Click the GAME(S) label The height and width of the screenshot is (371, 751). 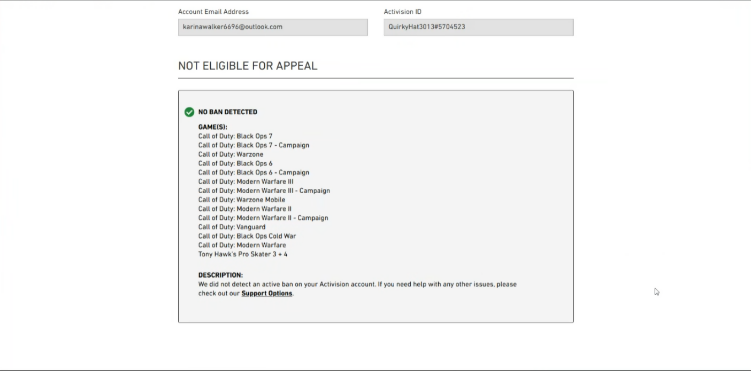pos(212,127)
